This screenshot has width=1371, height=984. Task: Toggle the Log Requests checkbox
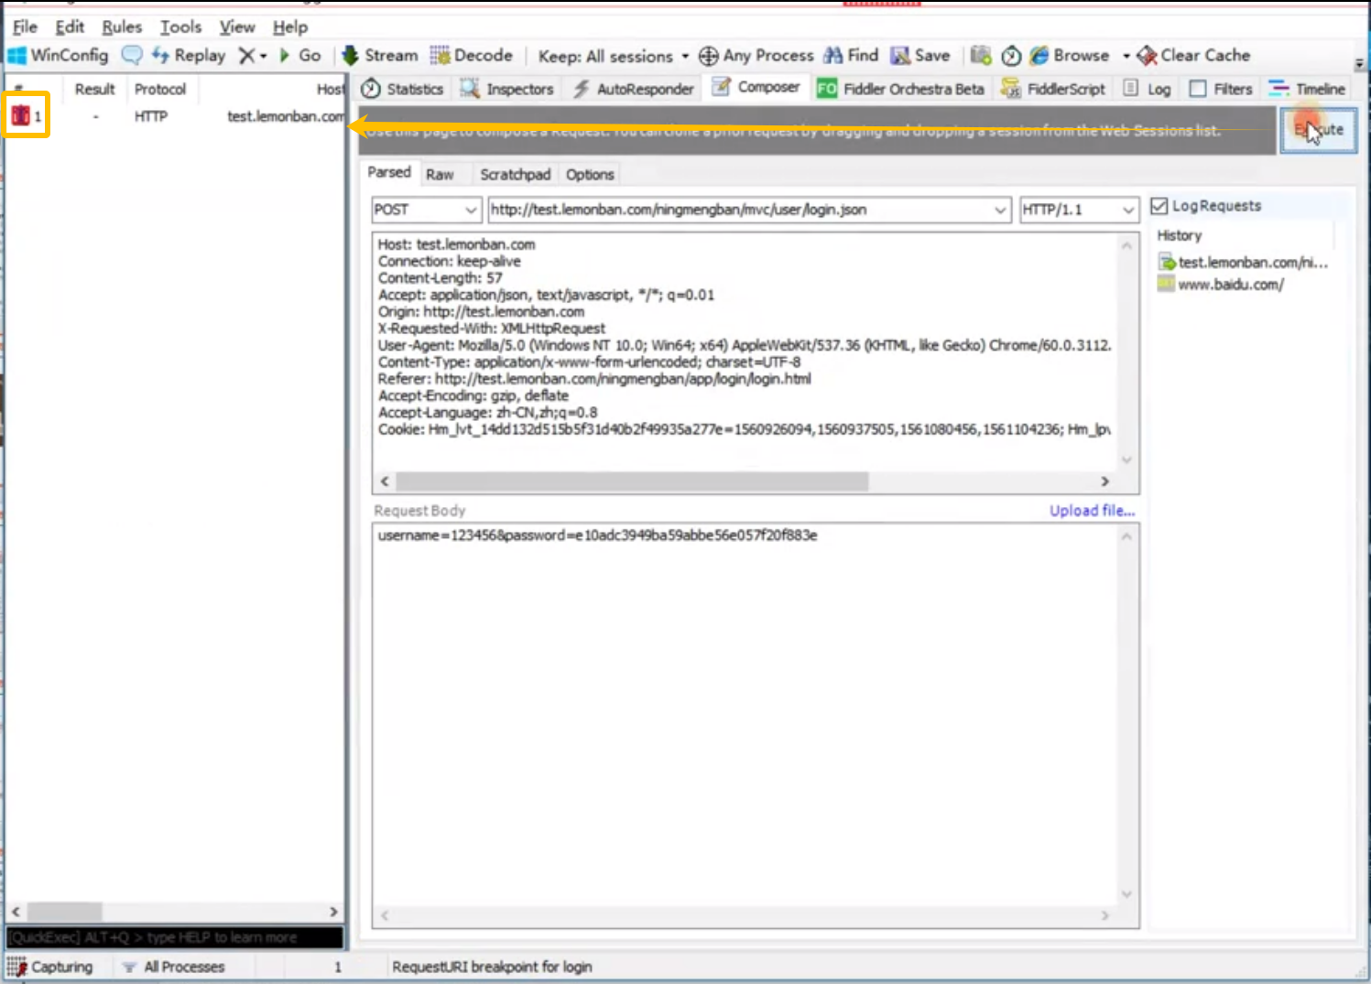pyautogui.click(x=1159, y=206)
